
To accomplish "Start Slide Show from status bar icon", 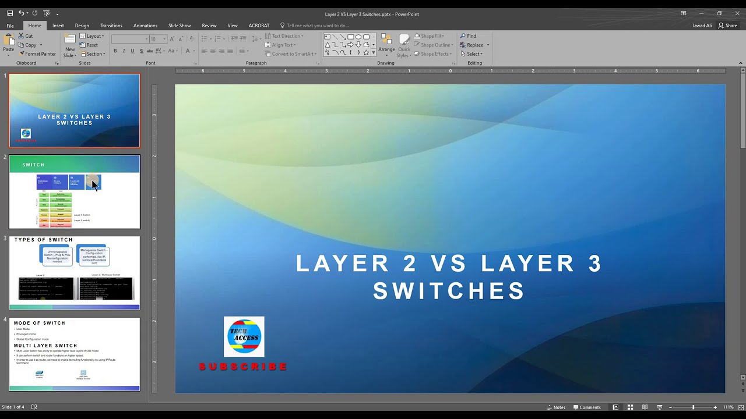I will click(659, 407).
